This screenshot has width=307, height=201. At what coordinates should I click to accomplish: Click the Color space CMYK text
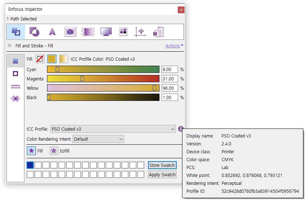[227, 159]
